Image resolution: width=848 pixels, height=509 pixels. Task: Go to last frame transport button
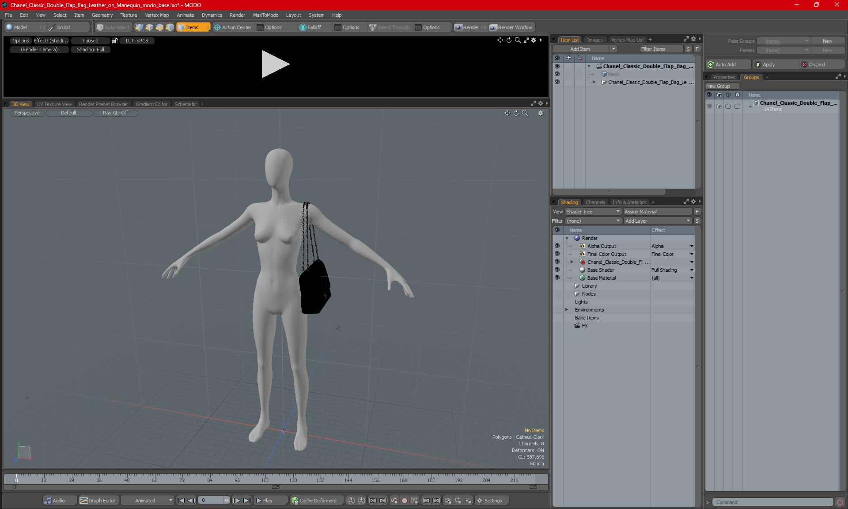coord(247,501)
